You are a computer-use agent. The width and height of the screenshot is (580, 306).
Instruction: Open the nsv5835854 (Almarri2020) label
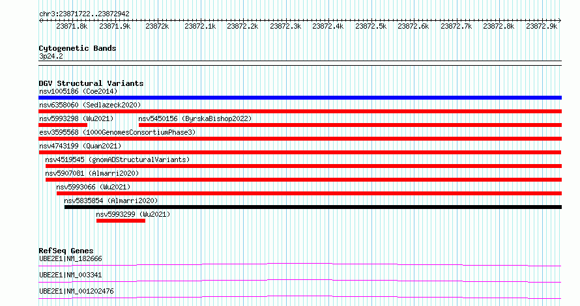tap(111, 201)
